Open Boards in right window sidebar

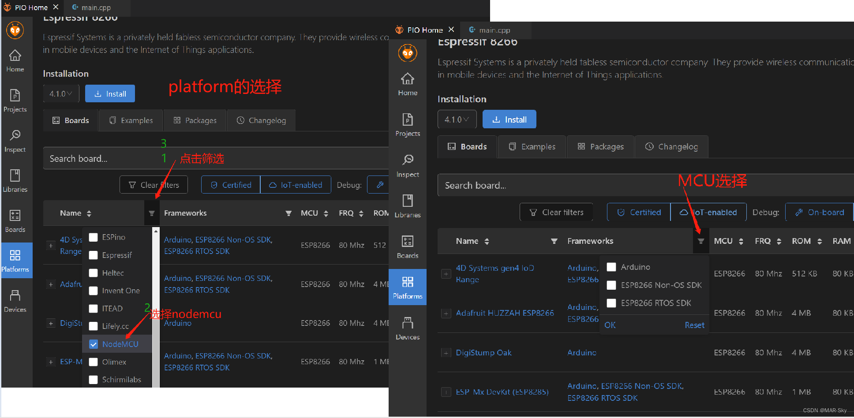tap(408, 247)
